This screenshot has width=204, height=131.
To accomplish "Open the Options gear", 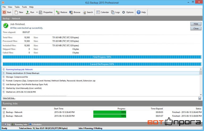I will click(124, 12).
